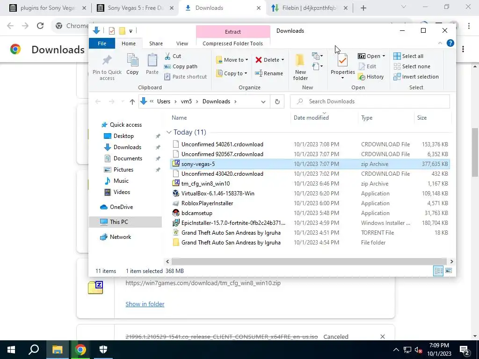Open Properties from the ribbon
Screen dimensions: 479x359
tap(342, 66)
